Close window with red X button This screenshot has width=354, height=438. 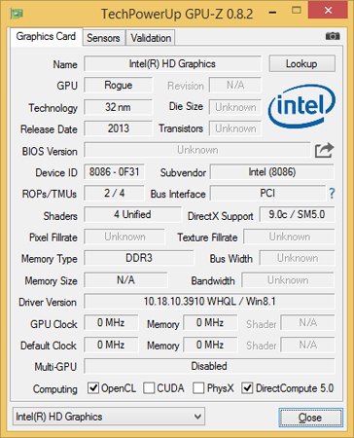(329, 11)
